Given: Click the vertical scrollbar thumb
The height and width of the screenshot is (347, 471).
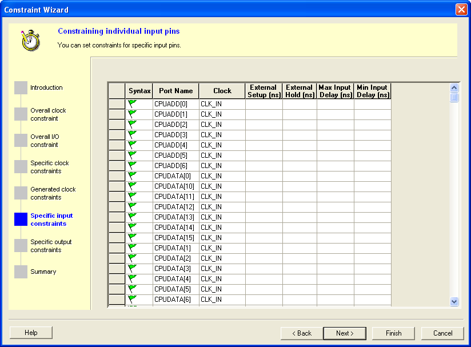Looking at the screenshot, I should 454,97.
